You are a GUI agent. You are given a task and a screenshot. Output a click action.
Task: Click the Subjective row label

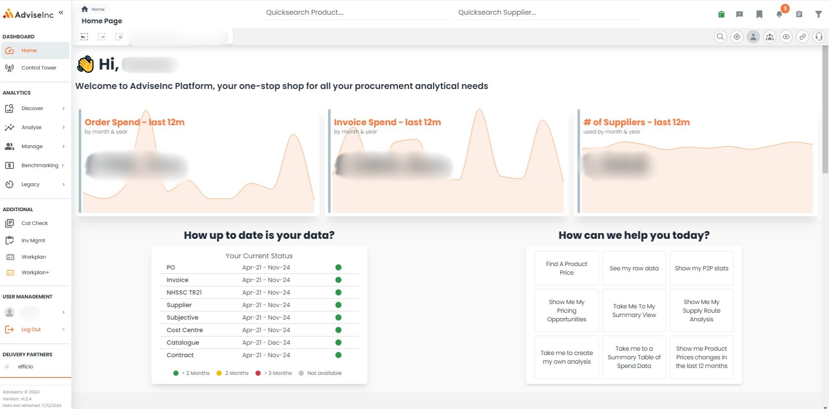click(183, 317)
